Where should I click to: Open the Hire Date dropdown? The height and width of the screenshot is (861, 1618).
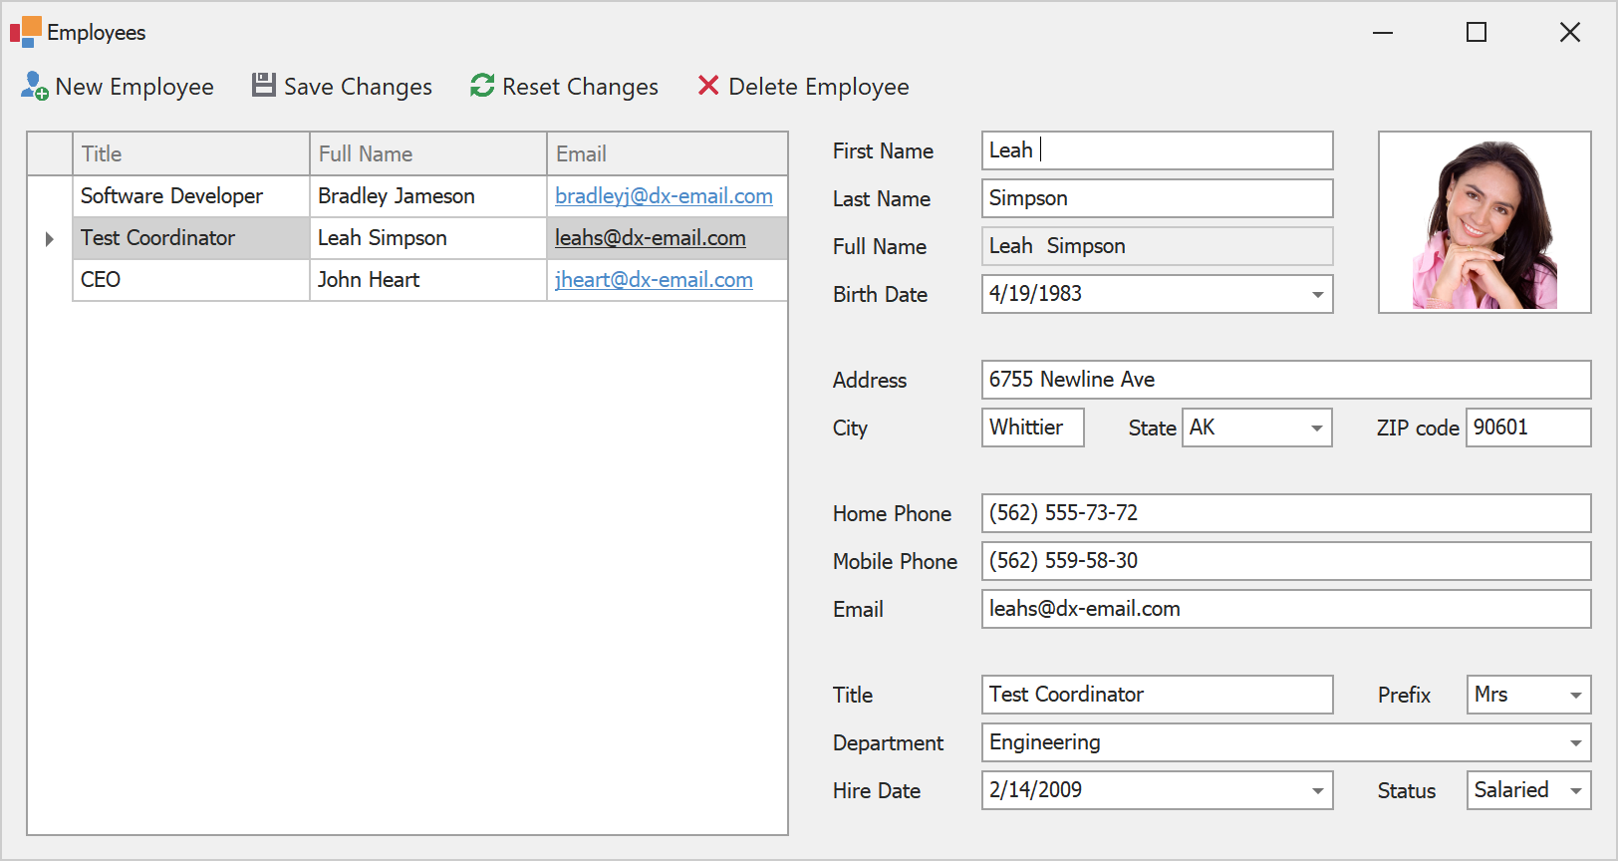tap(1317, 791)
